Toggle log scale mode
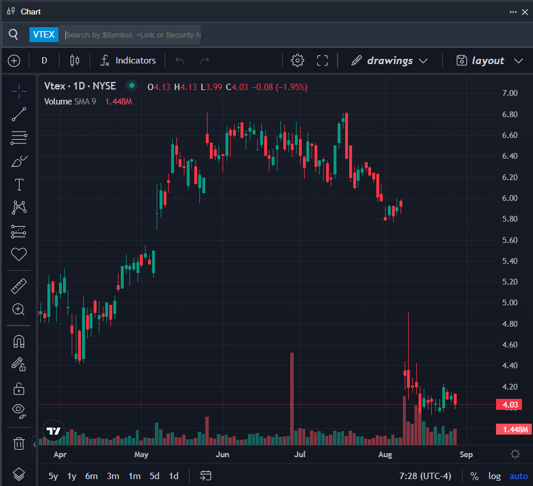 [x=494, y=476]
